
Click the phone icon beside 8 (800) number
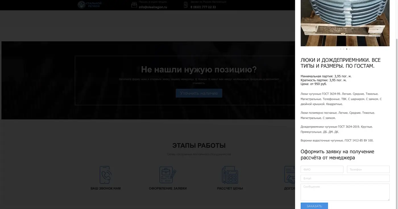[x=186, y=5]
